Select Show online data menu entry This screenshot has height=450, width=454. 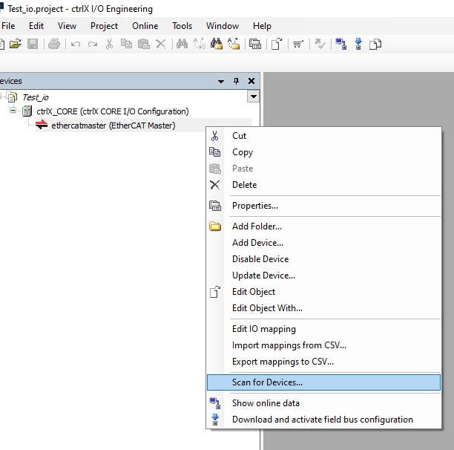pyautogui.click(x=323, y=403)
